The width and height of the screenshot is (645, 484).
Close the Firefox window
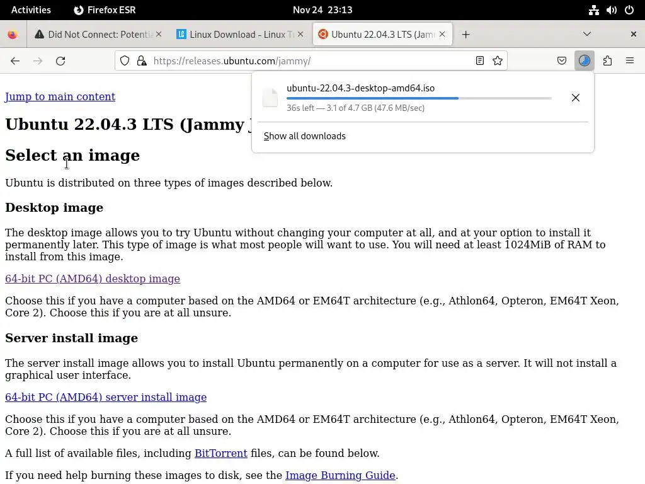[634, 34]
